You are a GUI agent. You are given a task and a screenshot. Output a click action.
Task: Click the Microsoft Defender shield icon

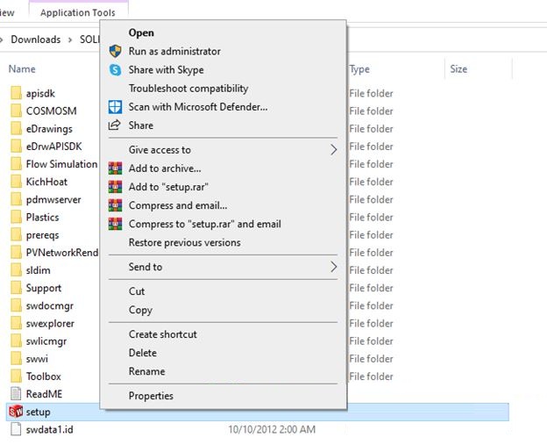[115, 107]
